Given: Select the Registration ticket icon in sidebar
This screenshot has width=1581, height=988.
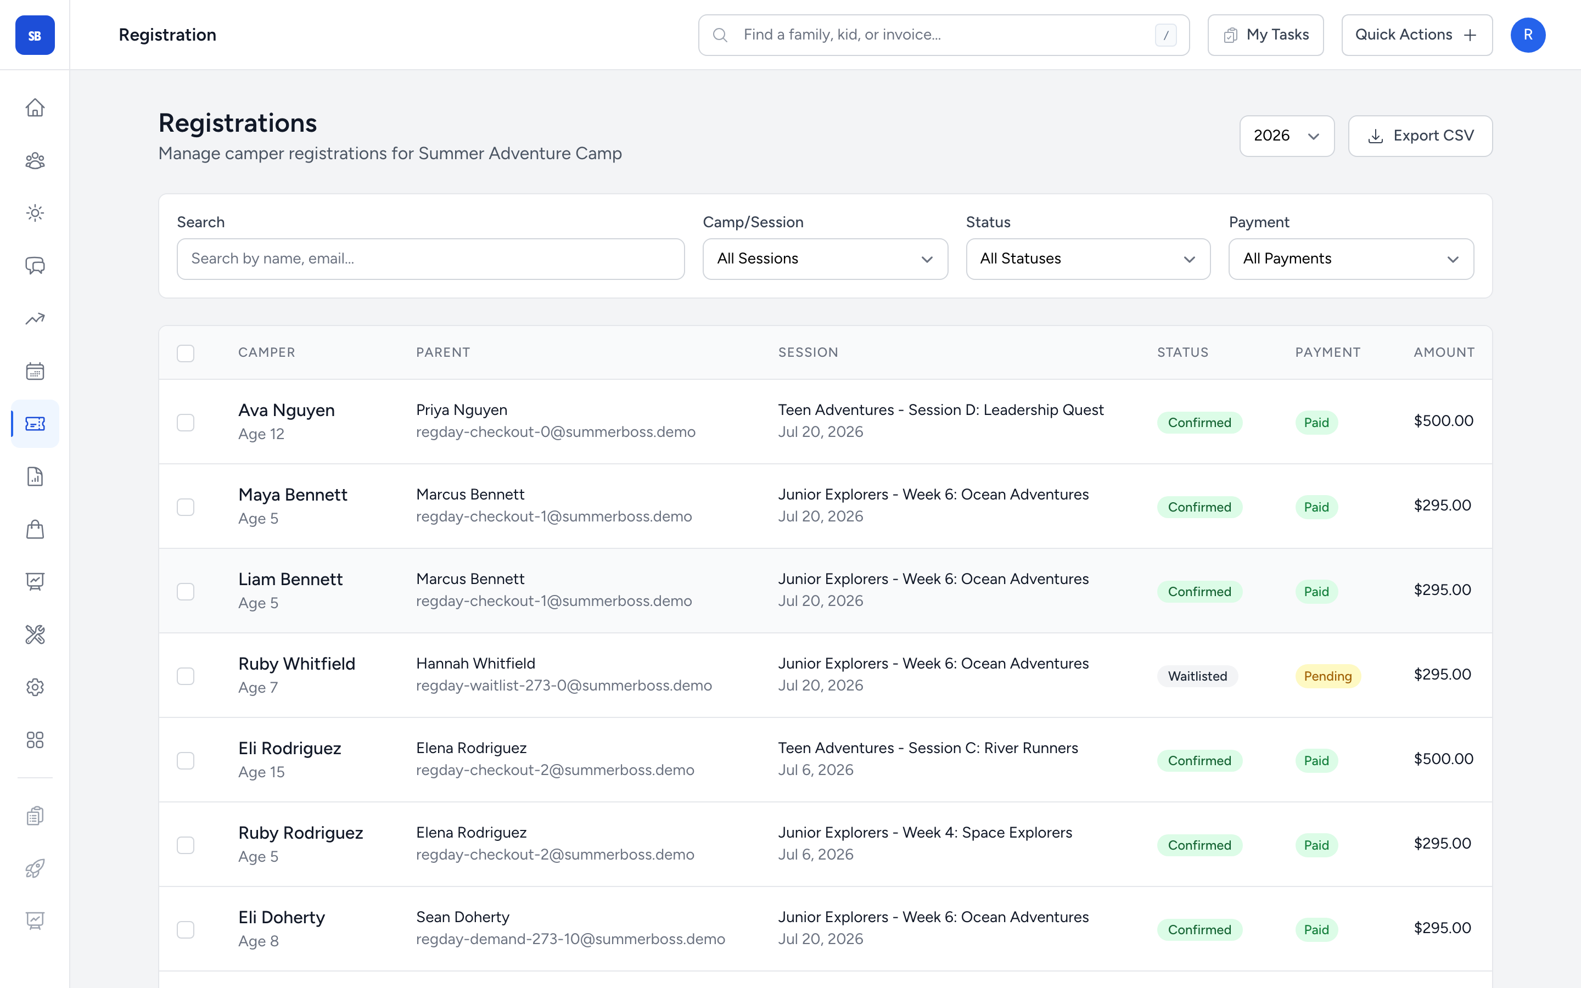Looking at the screenshot, I should 35,424.
